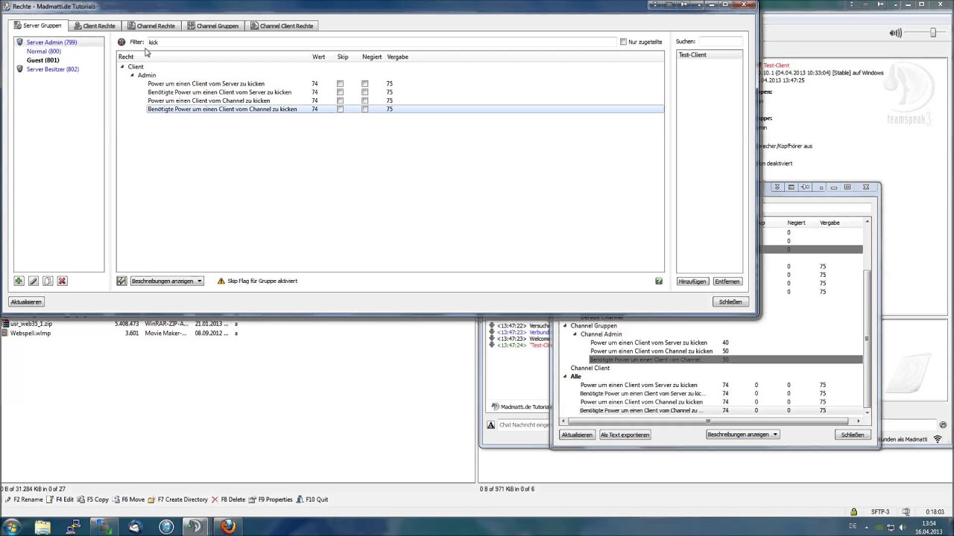
Task: Add a new server group with the green plus icon
Action: tap(19, 281)
